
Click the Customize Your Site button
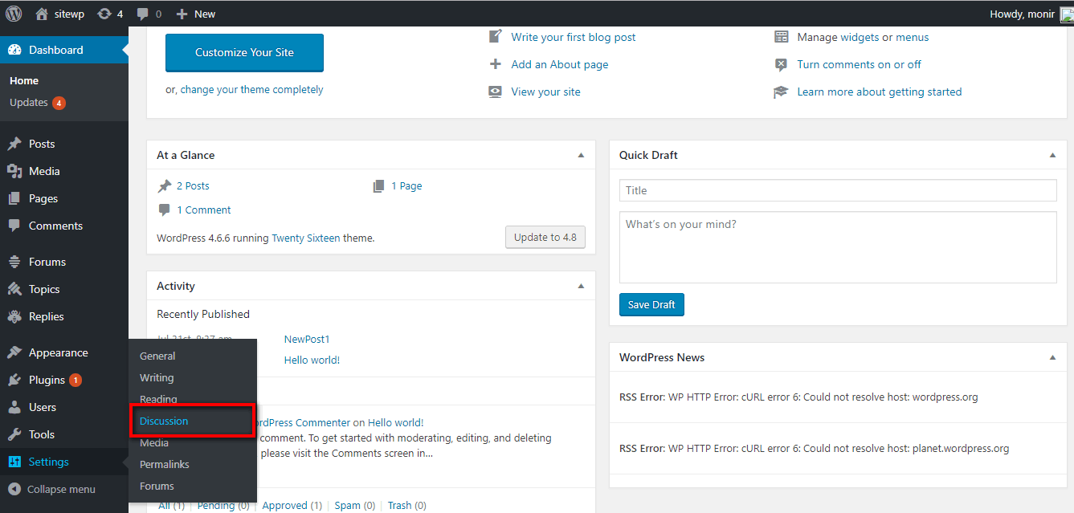click(x=244, y=52)
